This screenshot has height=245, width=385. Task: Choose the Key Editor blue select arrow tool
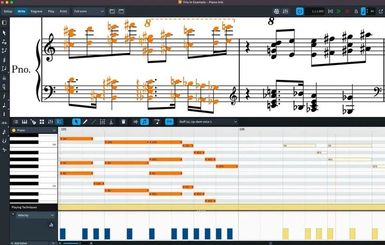[x=77, y=122]
